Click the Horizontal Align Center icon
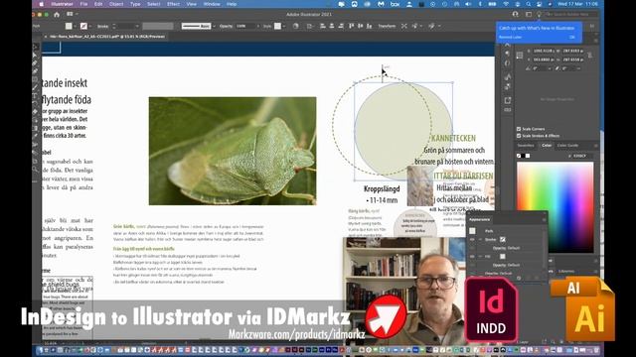This screenshot has width=636, height=357. [x=332, y=26]
